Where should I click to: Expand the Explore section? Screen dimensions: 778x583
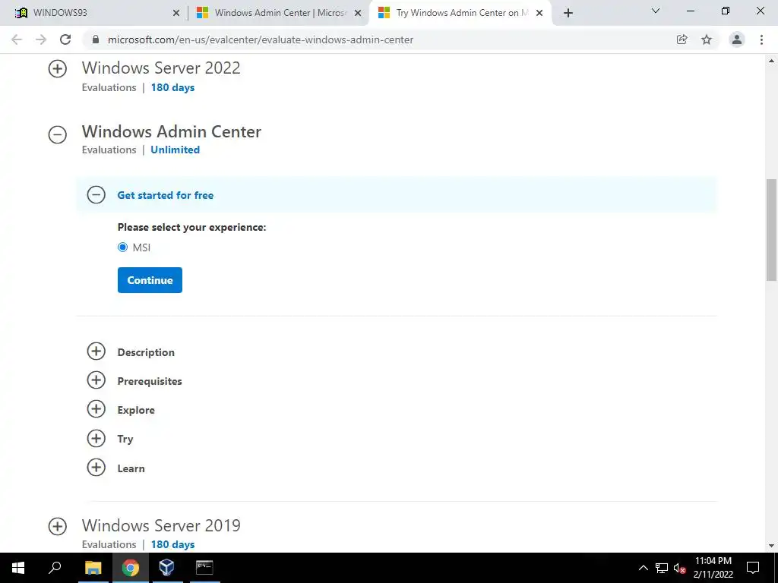(96, 409)
